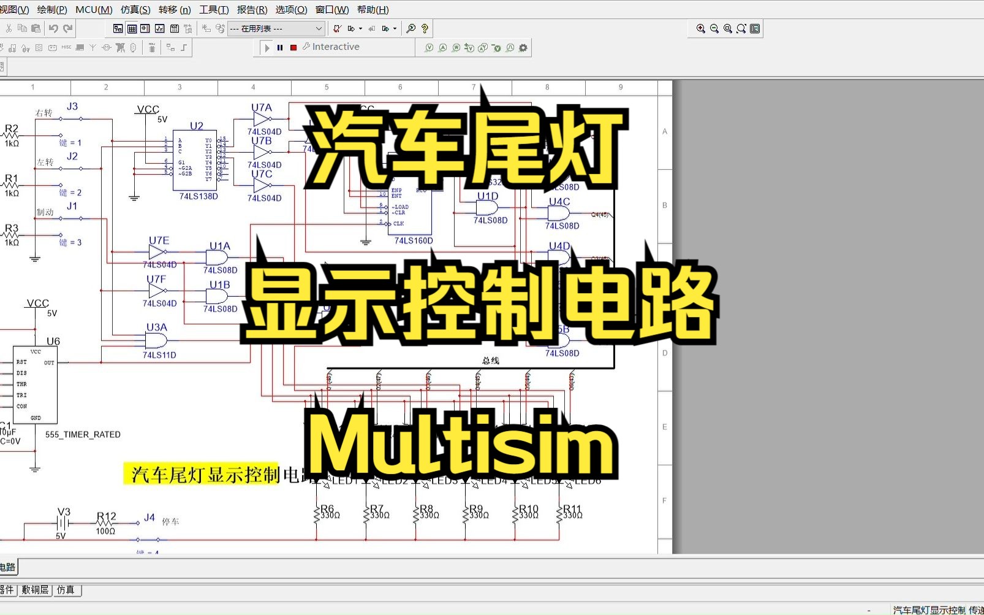
Task: Expand the Transfer to Ultiboard dropdown arrow
Action: point(360,28)
